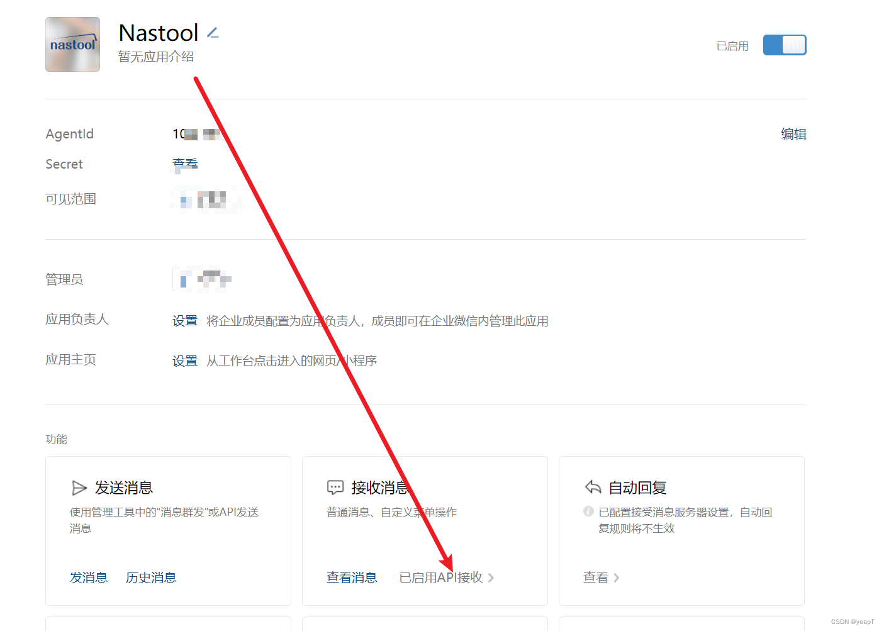Open 已启用API接收 settings
The width and height of the screenshot is (884, 631).
point(441,578)
